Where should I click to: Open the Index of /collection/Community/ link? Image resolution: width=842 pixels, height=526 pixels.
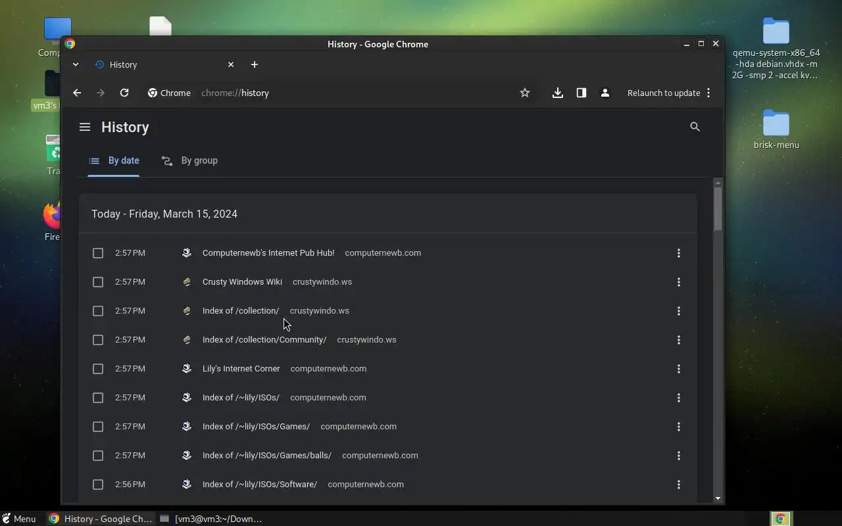point(264,340)
